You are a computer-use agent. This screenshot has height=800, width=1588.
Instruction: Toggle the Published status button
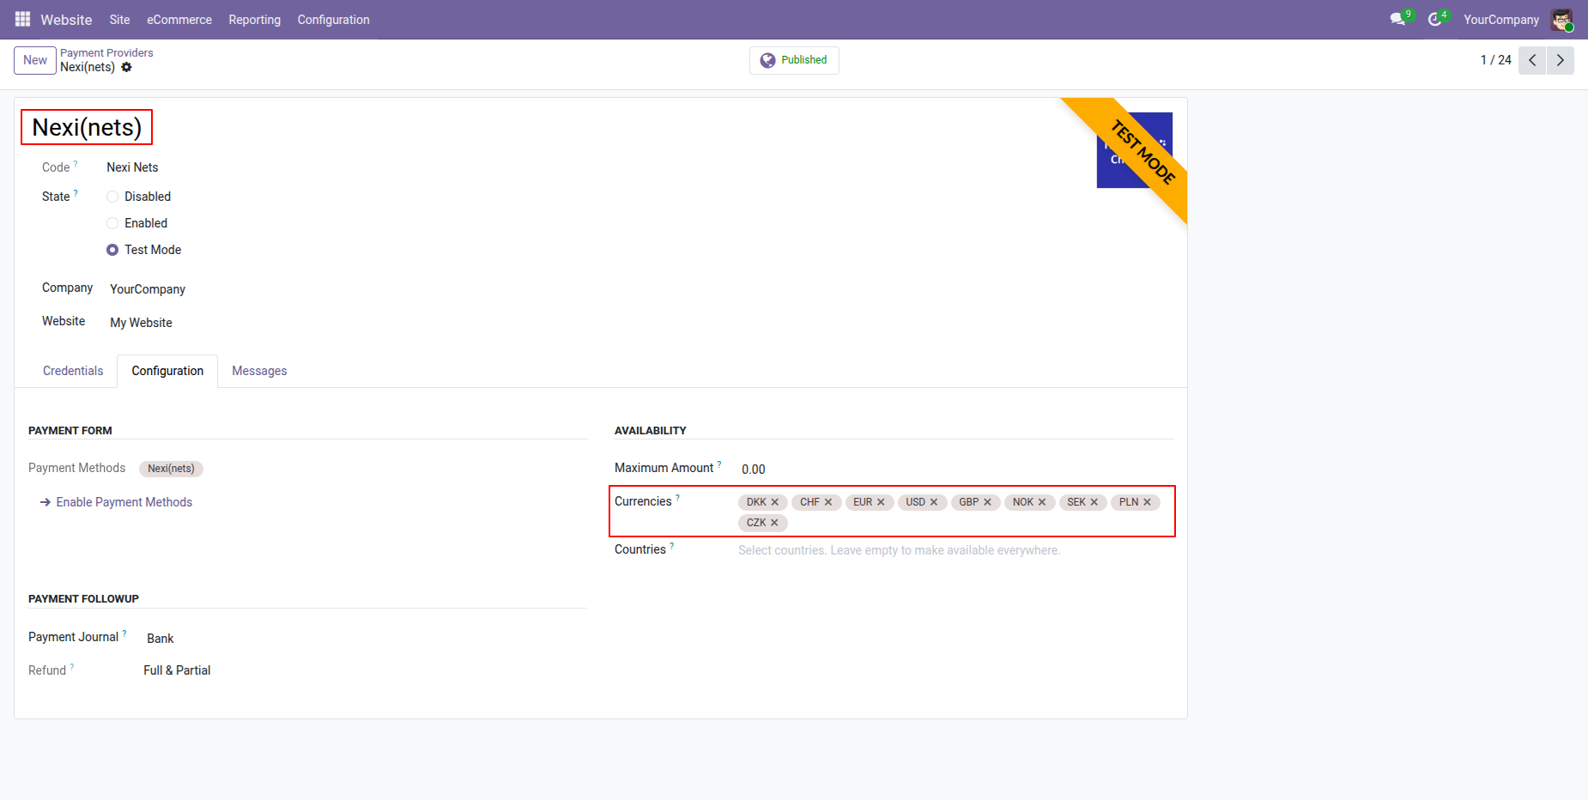point(794,60)
